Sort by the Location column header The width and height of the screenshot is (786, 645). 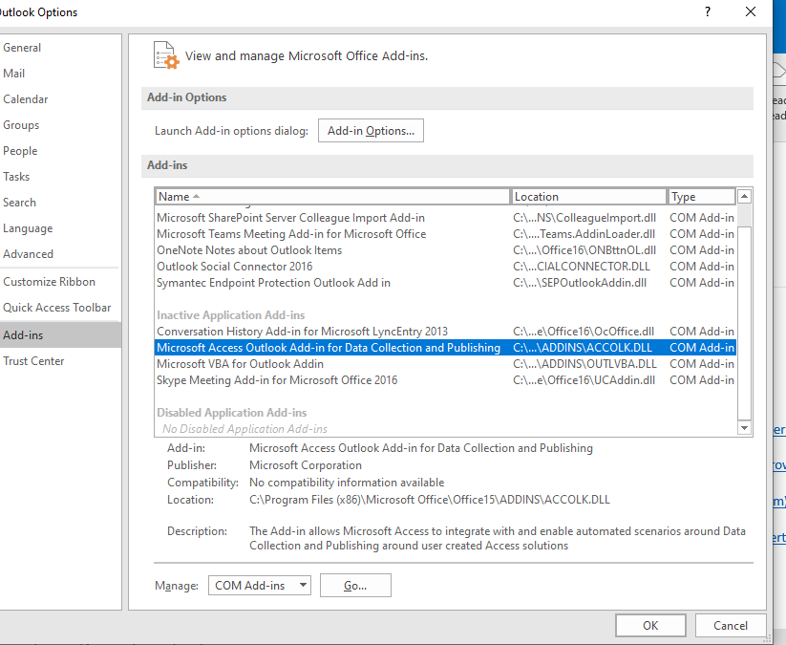(589, 197)
